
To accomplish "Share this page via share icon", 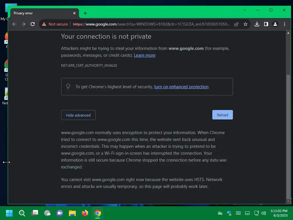I will 236,24.
